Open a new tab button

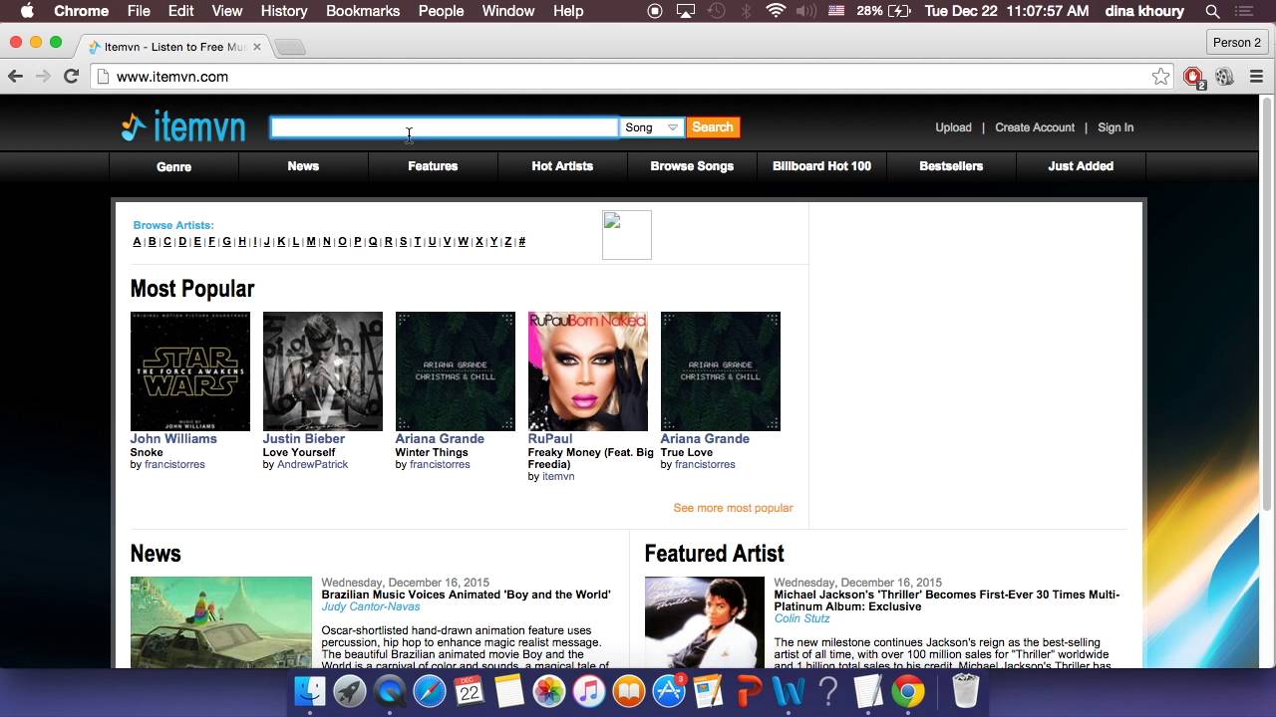pyautogui.click(x=289, y=47)
